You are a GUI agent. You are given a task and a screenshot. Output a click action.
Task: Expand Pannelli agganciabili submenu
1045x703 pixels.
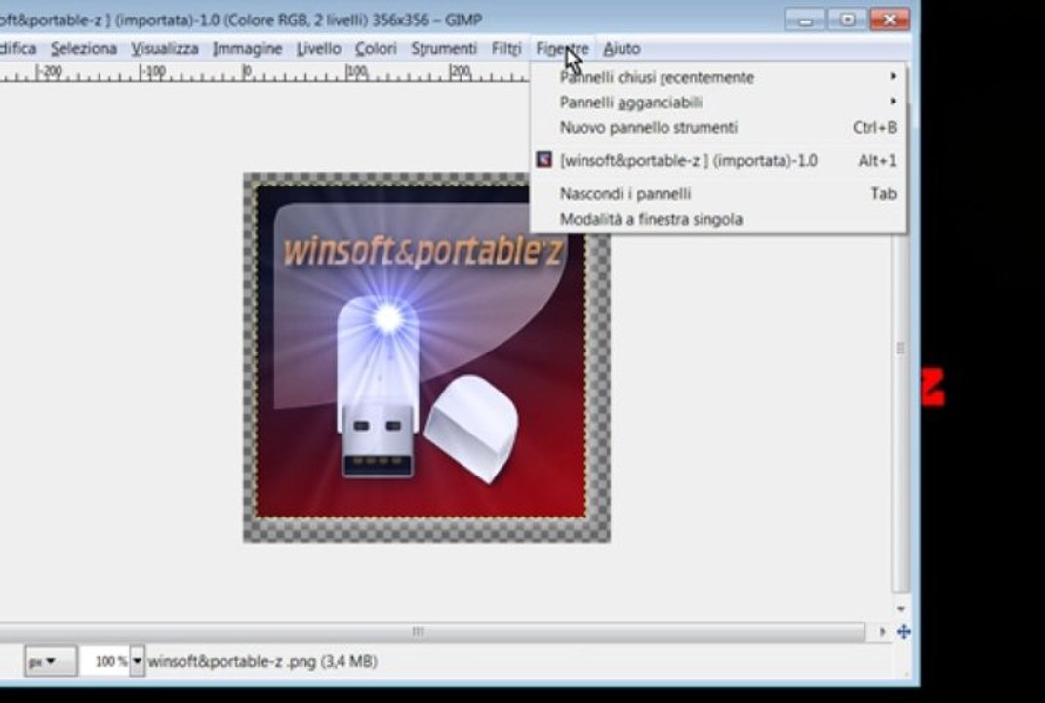click(718, 103)
